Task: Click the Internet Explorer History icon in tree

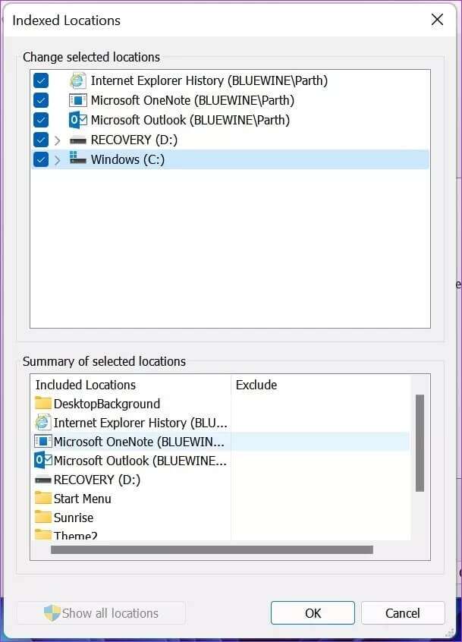Action: click(77, 80)
